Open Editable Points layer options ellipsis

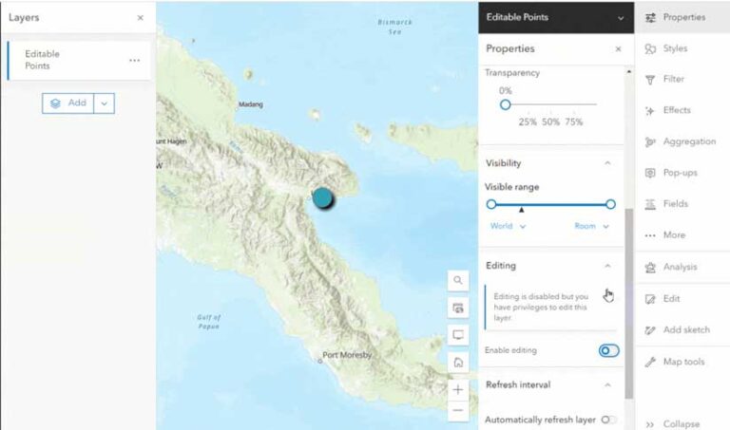click(x=135, y=61)
